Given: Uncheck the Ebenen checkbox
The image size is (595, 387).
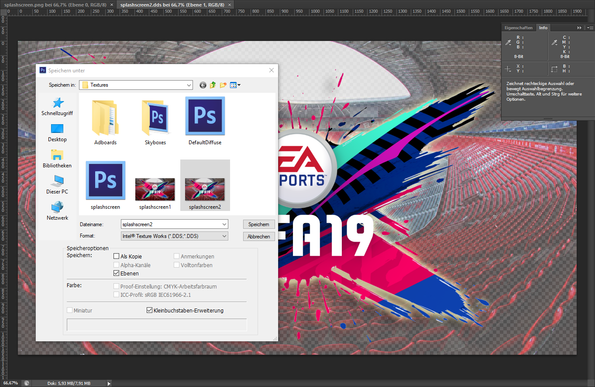Looking at the screenshot, I should (x=117, y=273).
